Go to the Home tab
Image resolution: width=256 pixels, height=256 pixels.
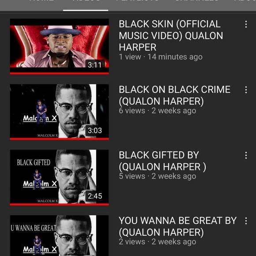[41, 1]
